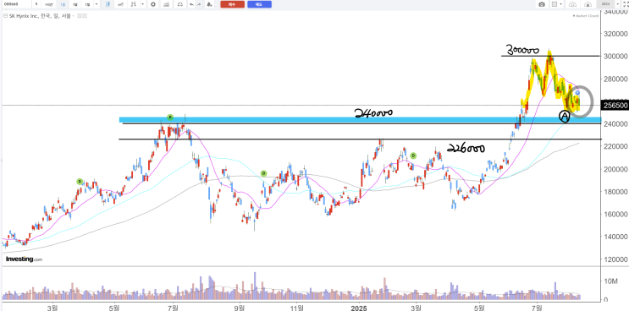This screenshot has height=311, width=629.
Task: Click green D marker from late February 2025
Action: 413,155
